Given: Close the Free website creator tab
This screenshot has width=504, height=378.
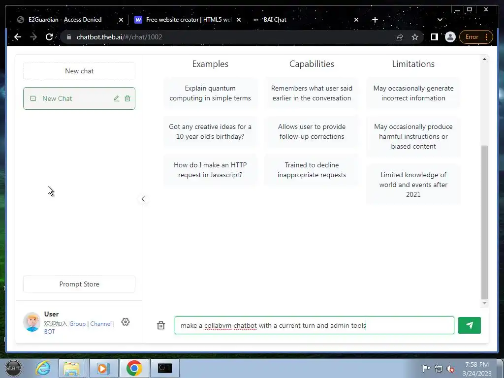Looking at the screenshot, I should tap(239, 20).
